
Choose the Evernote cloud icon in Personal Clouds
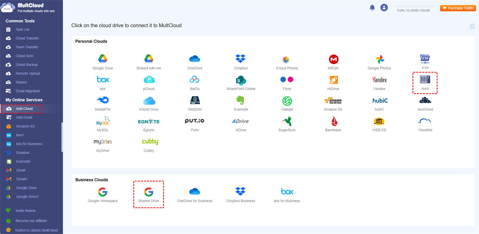pos(240,100)
